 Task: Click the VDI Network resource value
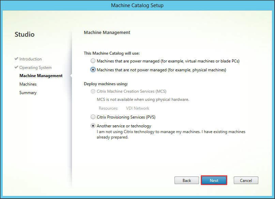(137, 108)
